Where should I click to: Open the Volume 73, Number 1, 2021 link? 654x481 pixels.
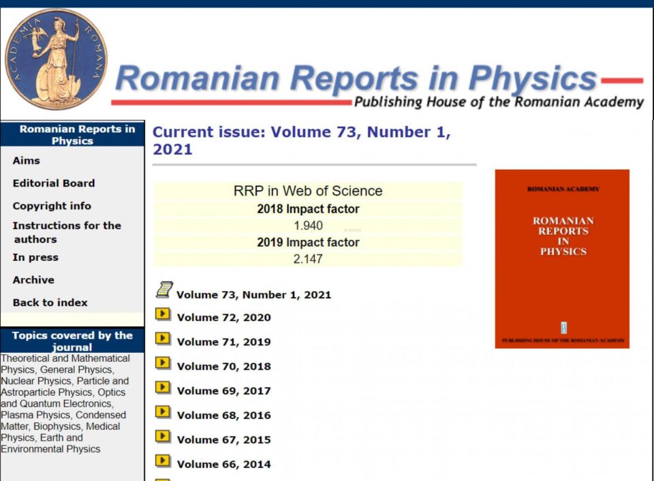pyautogui.click(x=253, y=294)
